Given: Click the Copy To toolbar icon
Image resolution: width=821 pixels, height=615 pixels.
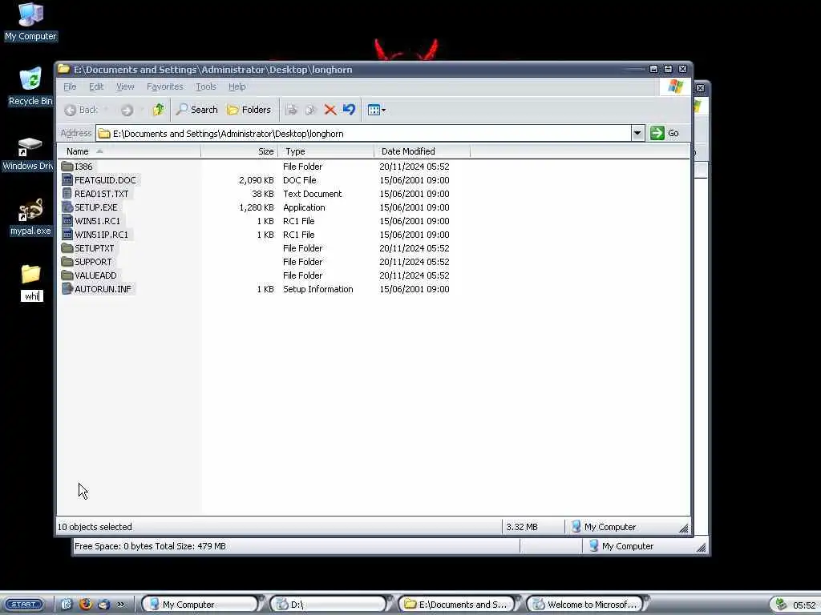Looking at the screenshot, I should point(310,109).
